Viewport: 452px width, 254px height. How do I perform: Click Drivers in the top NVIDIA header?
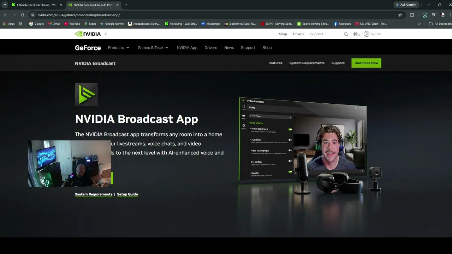(298, 34)
